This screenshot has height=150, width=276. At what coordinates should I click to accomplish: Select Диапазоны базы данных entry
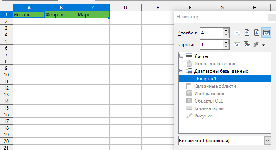click(221, 71)
